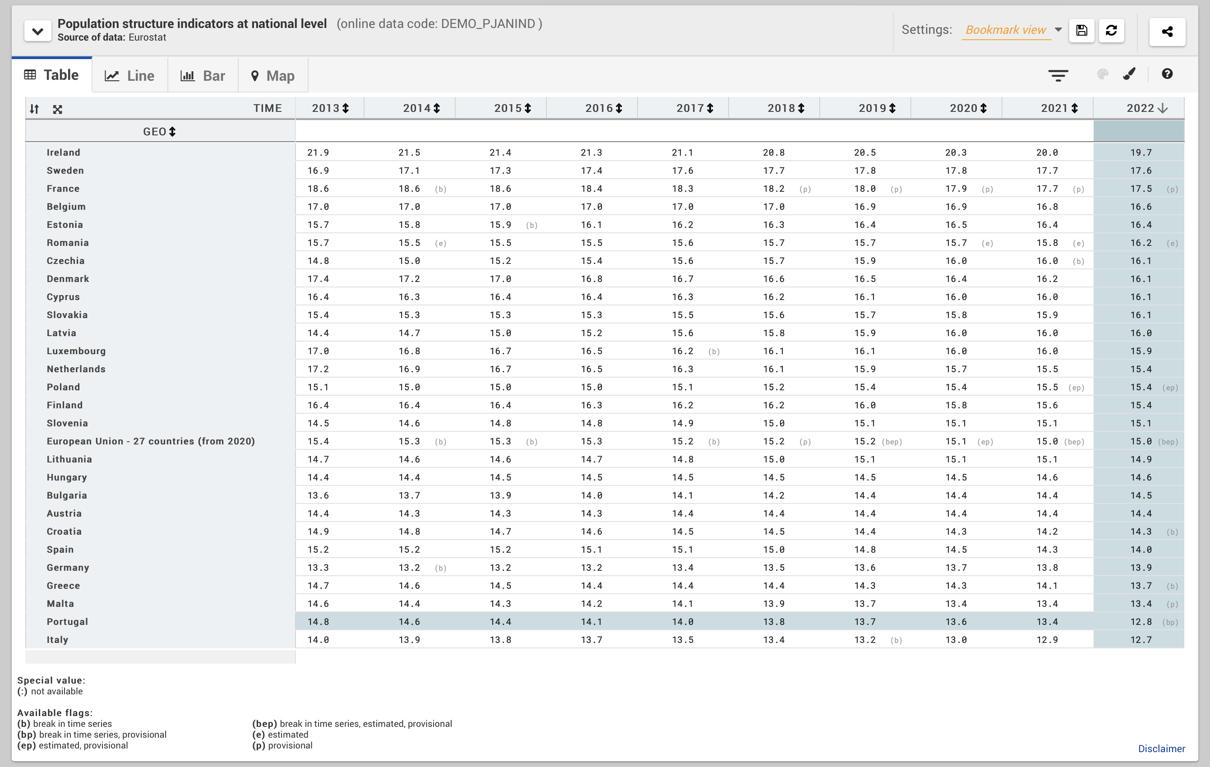This screenshot has width=1210, height=767.
Task: Click the refresh/reset view icon
Action: coord(1112,31)
